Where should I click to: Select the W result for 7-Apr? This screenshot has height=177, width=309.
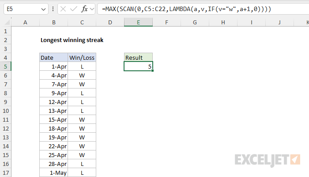coord(82,85)
